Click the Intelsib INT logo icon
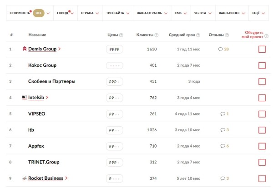This screenshot has height=188, width=273. point(25,97)
